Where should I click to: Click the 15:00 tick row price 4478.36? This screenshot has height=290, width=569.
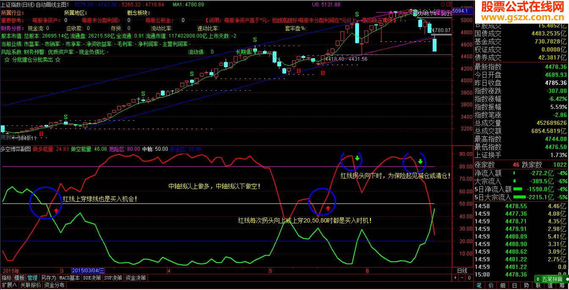pos(517,274)
